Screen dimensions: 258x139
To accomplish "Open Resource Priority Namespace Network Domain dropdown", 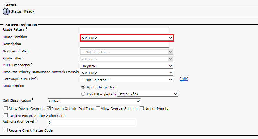I will point(126,72).
